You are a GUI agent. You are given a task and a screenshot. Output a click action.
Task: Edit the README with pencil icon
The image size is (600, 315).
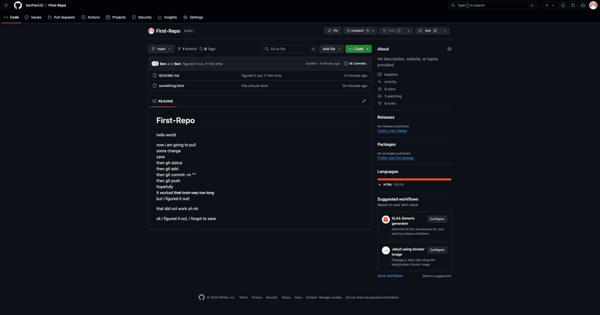[364, 101]
